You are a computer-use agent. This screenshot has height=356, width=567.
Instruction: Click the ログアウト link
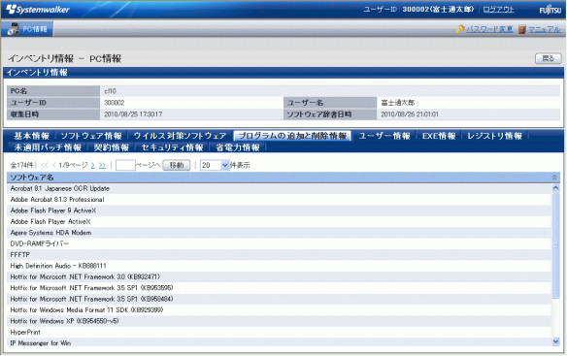click(x=499, y=10)
